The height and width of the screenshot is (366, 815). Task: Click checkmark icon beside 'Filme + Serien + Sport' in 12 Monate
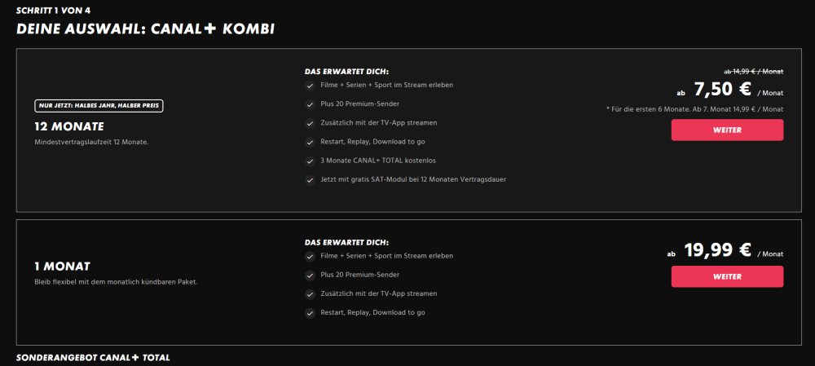(310, 85)
